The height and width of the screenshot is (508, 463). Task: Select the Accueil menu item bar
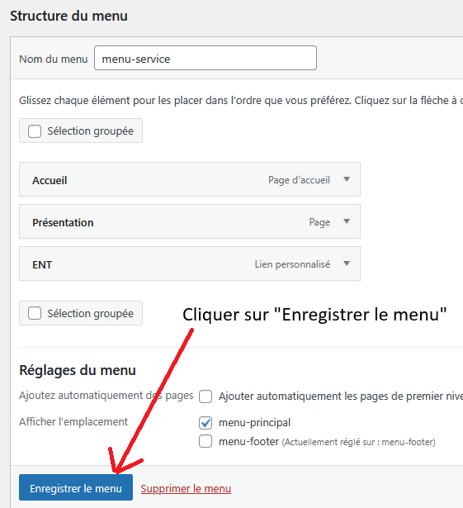(190, 179)
